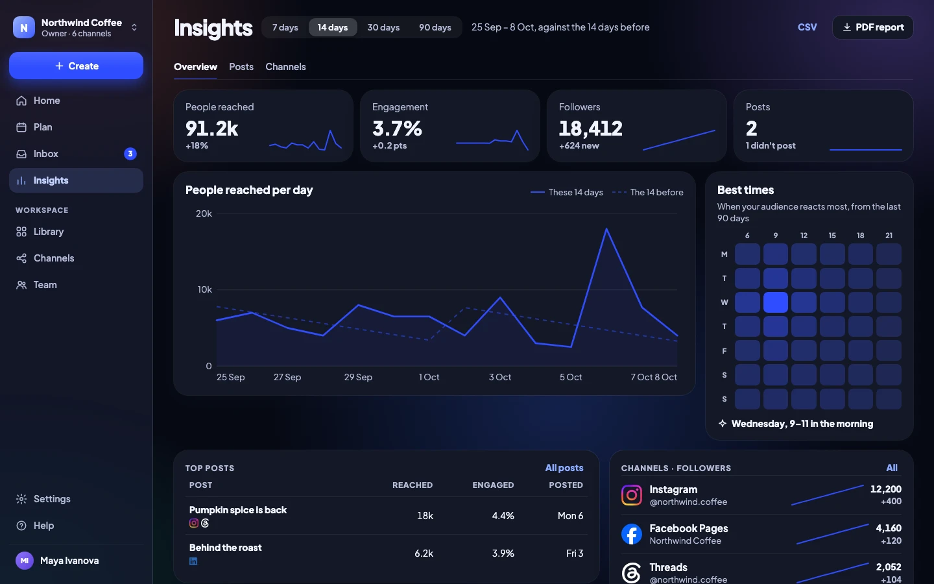Screen dimensions: 934x584
Task: Click LinkedIn icon under Behind the roast
Action: (193, 561)
